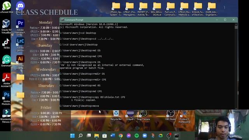Image resolution: width=249 pixels, height=140 pixels.
Task: Select the Ethc_Ethics folder shortcut
Action: (x=157, y=9)
